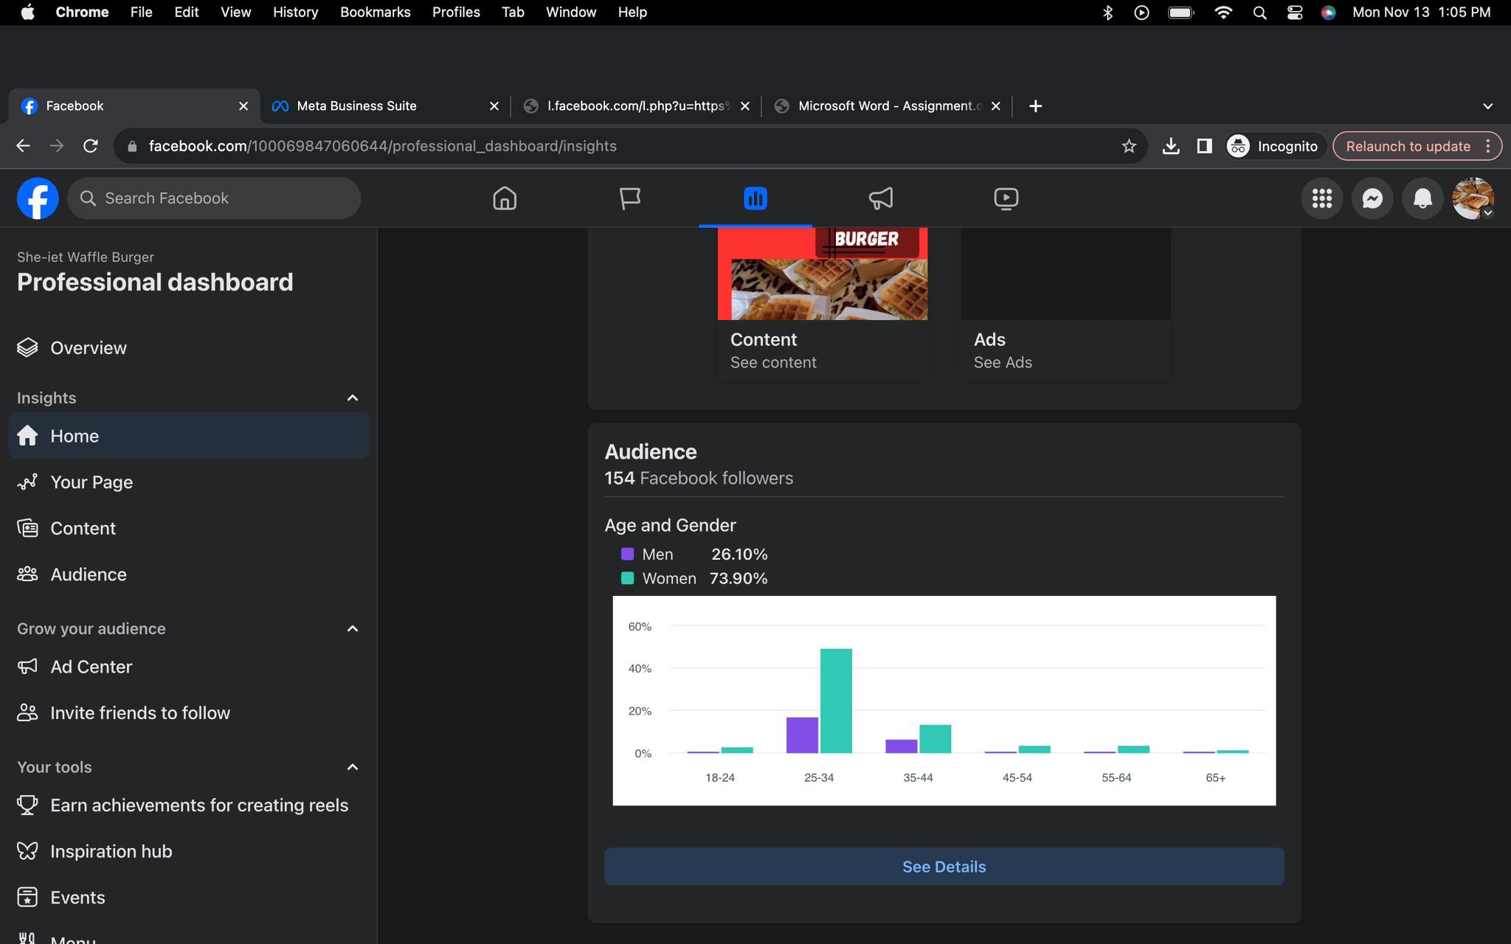Open the notifications bell

pos(1422,198)
